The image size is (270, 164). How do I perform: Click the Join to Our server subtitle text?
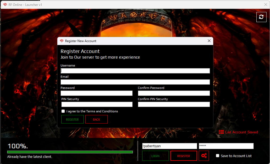pyautogui.click(x=100, y=57)
